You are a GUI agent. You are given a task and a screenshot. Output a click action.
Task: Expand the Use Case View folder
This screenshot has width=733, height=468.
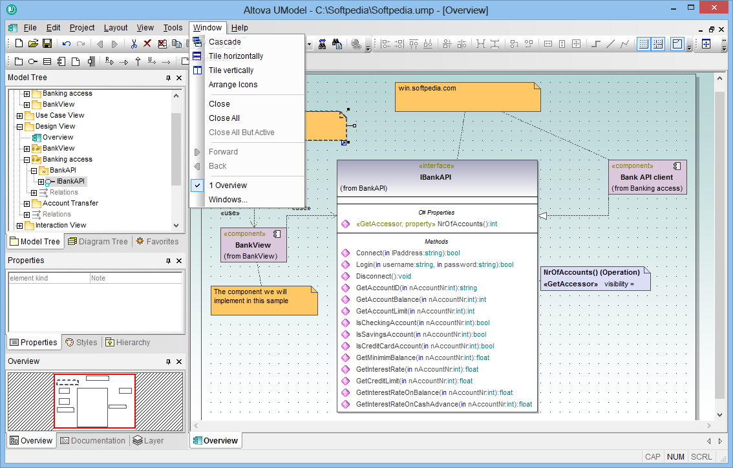(x=19, y=116)
